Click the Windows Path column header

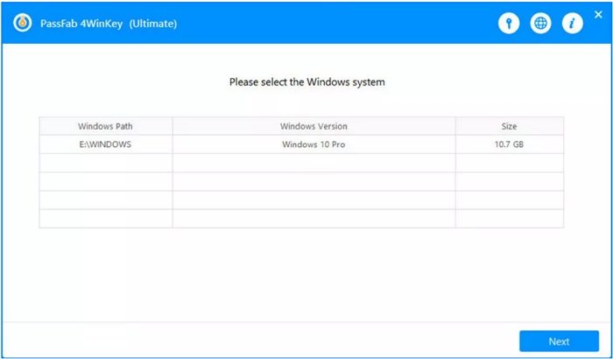coord(106,126)
